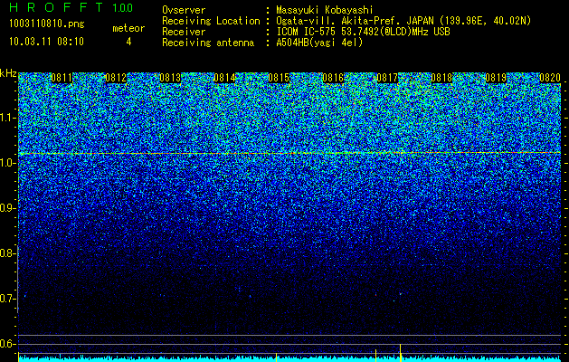Click the date 10.03.11 08:10
The width and height of the screenshot is (569, 362).
[x=46, y=42]
